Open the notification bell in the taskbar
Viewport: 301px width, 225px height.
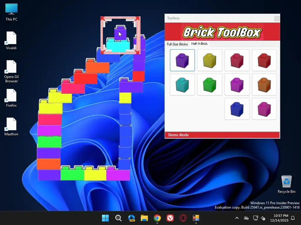tap(293, 218)
